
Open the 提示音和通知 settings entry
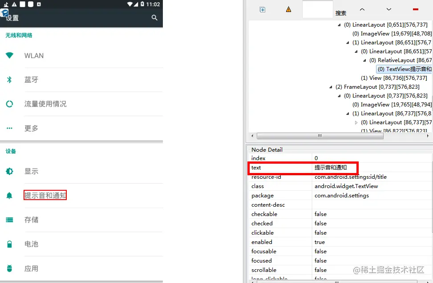click(81, 196)
